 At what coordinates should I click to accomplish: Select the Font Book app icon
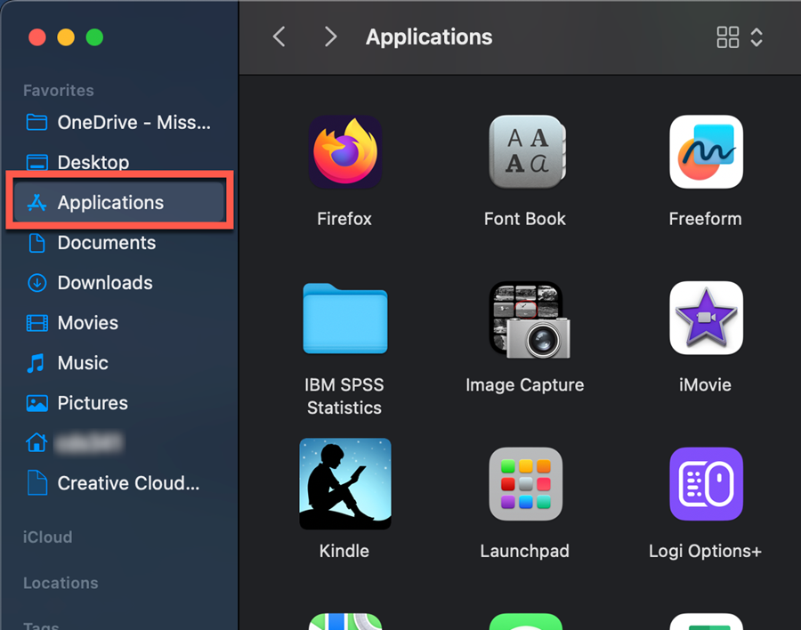527,152
